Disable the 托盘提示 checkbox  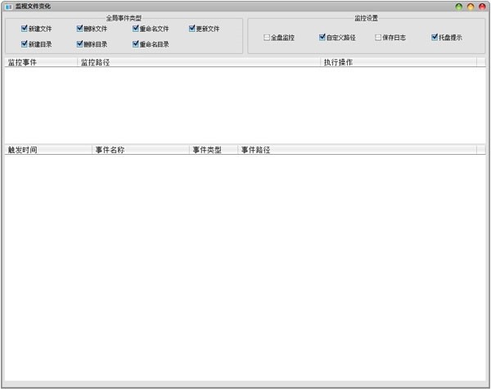coord(435,38)
